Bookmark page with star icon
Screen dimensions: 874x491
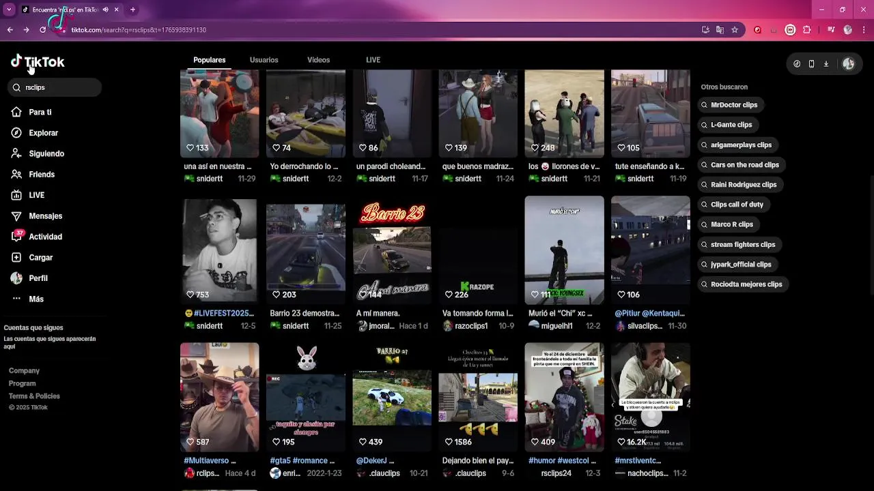click(x=735, y=30)
